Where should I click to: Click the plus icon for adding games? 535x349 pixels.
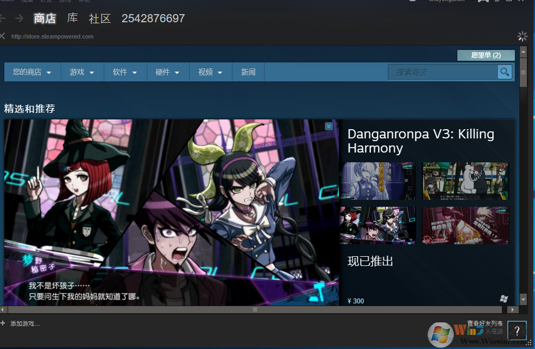3,323
